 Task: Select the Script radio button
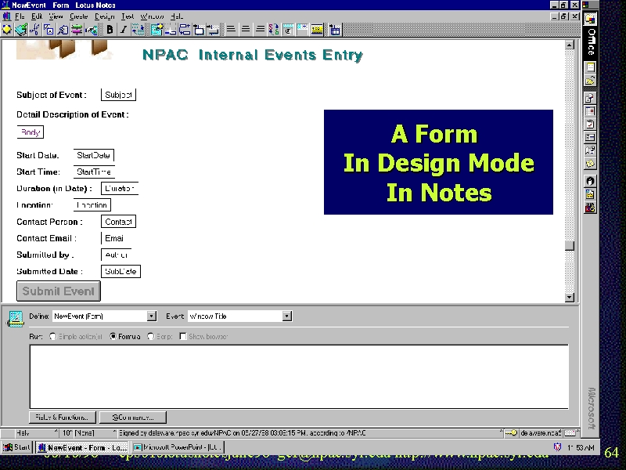click(x=150, y=337)
